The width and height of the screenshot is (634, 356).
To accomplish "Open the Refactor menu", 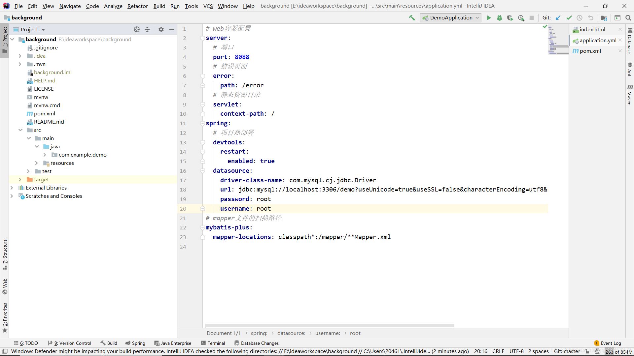I will click(x=137, y=6).
